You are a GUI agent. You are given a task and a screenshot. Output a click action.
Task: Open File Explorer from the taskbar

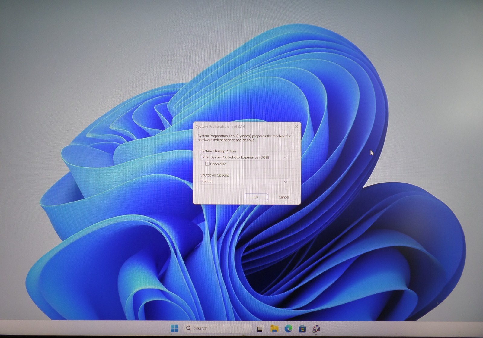[x=274, y=329]
